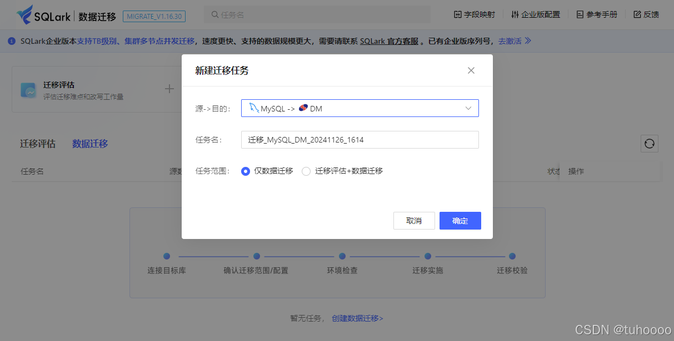Click the 暂无任务 text
This screenshot has height=341, width=674.
pos(306,318)
